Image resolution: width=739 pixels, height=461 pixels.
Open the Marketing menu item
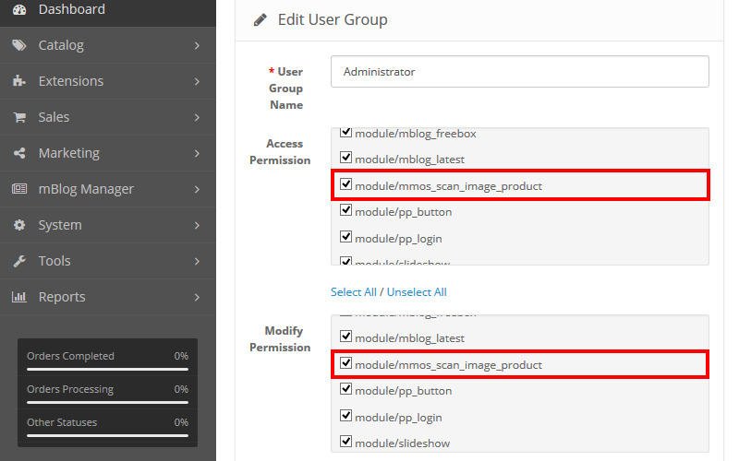pyautogui.click(x=68, y=153)
